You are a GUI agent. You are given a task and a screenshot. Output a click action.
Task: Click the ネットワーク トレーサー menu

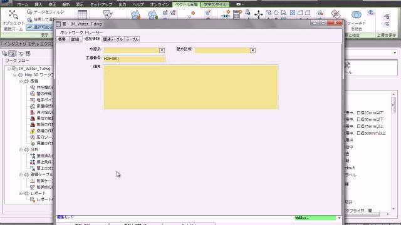click(81, 32)
